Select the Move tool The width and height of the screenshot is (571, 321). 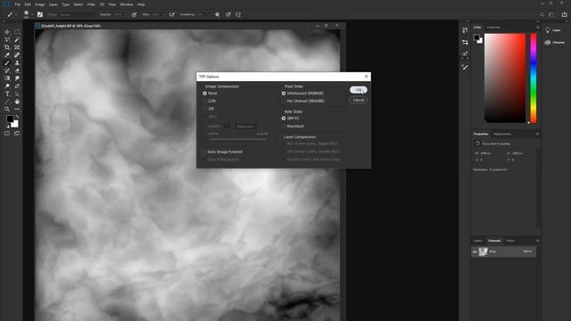pos(7,32)
